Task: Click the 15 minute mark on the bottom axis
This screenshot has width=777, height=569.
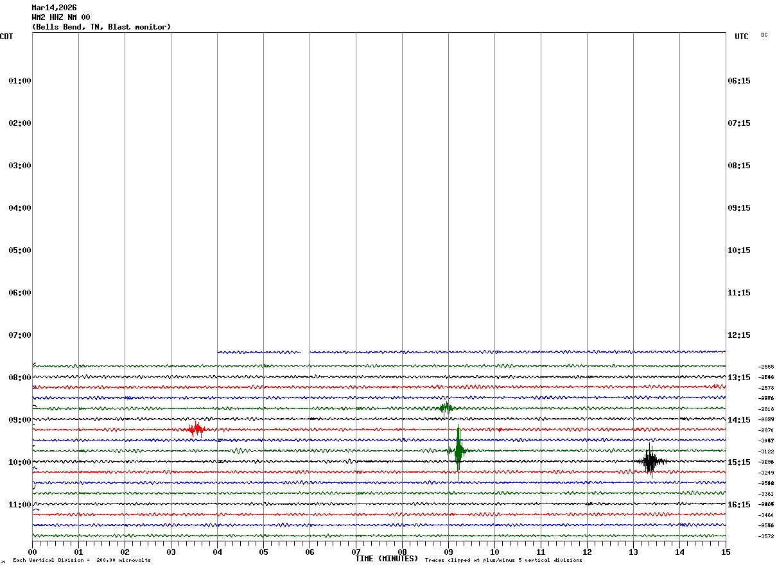Action: pyautogui.click(x=725, y=552)
